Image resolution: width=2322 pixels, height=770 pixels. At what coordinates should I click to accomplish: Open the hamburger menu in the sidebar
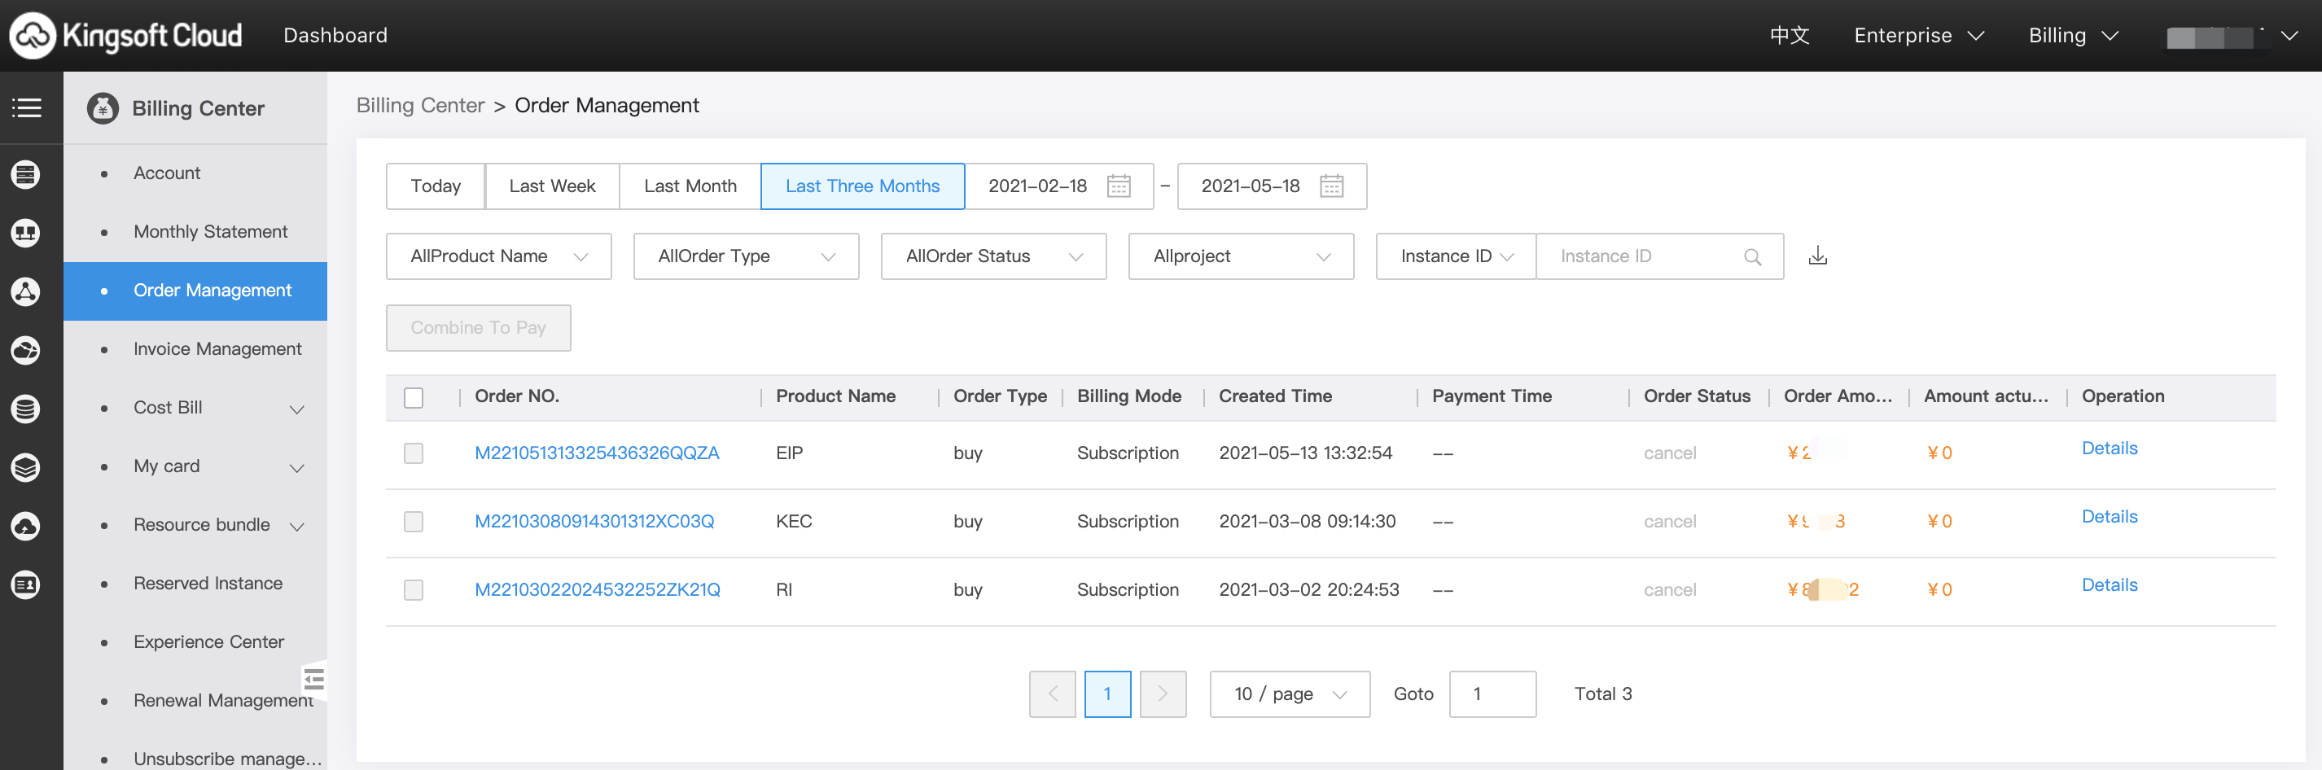[26, 108]
